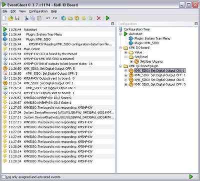This screenshot has width=200, height=181.
Task: Click log line Reading KMK_SI8O configuration data
Action: [70, 44]
